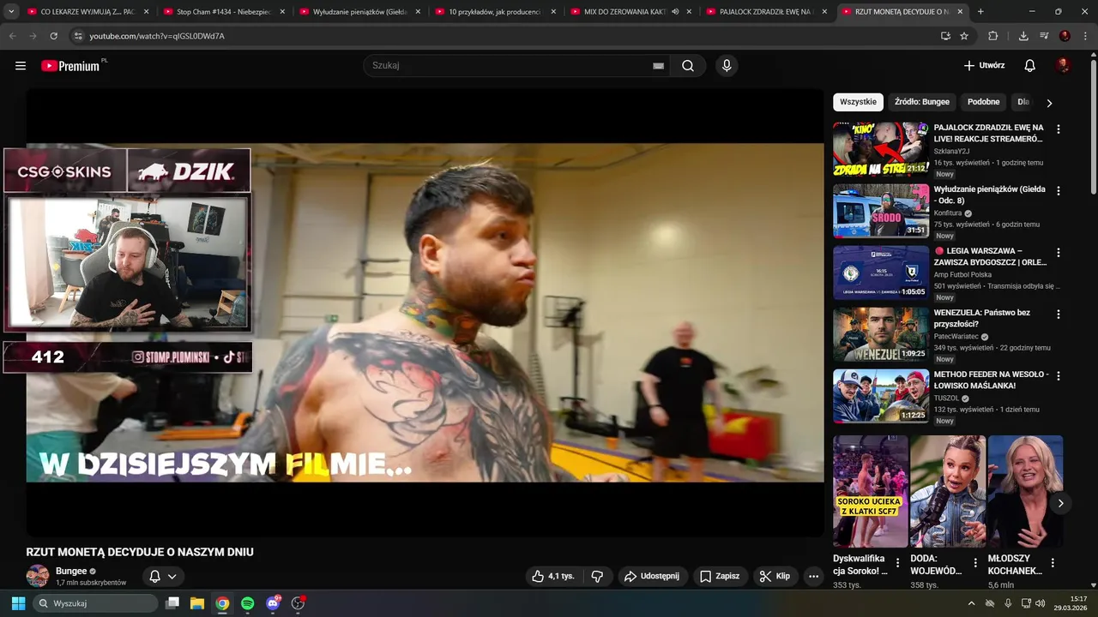Open options for METHOD FEEDER video
This screenshot has height=617, width=1098.
pos(1058,376)
